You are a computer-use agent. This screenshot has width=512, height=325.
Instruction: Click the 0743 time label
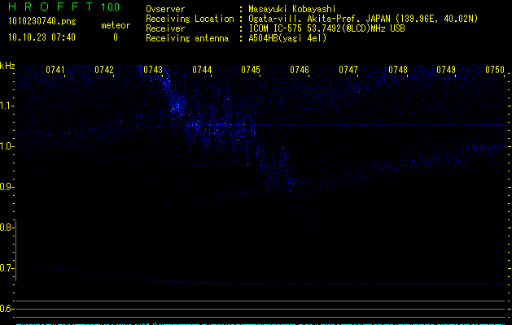[153, 70]
